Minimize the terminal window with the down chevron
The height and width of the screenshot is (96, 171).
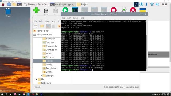tap(139, 14)
